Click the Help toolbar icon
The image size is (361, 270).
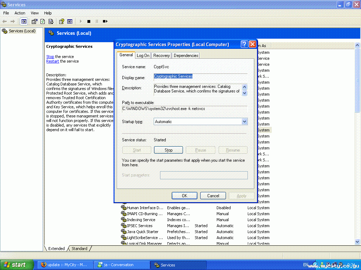[x=61, y=21]
